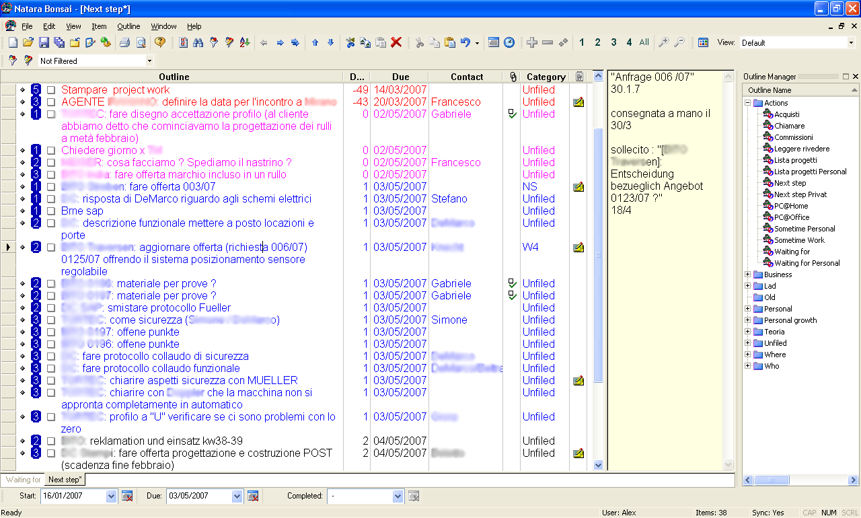Sort by the Contact column header
The height and width of the screenshot is (518, 861).
point(466,77)
